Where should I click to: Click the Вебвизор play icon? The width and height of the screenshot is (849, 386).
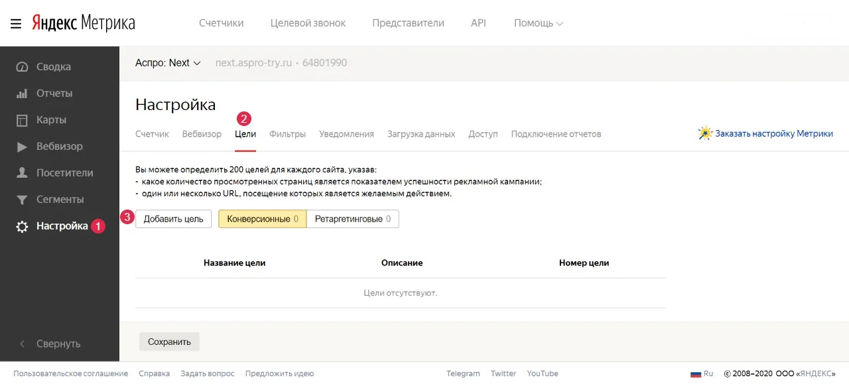tap(23, 147)
